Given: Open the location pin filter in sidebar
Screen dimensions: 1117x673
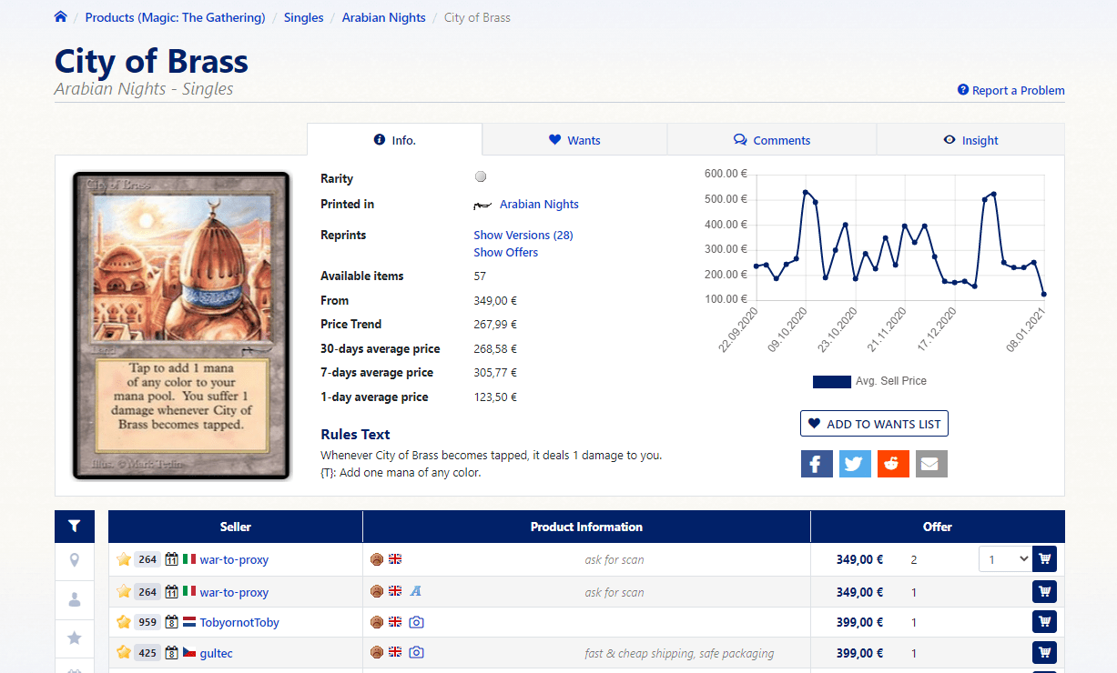Looking at the screenshot, I should pyautogui.click(x=75, y=561).
